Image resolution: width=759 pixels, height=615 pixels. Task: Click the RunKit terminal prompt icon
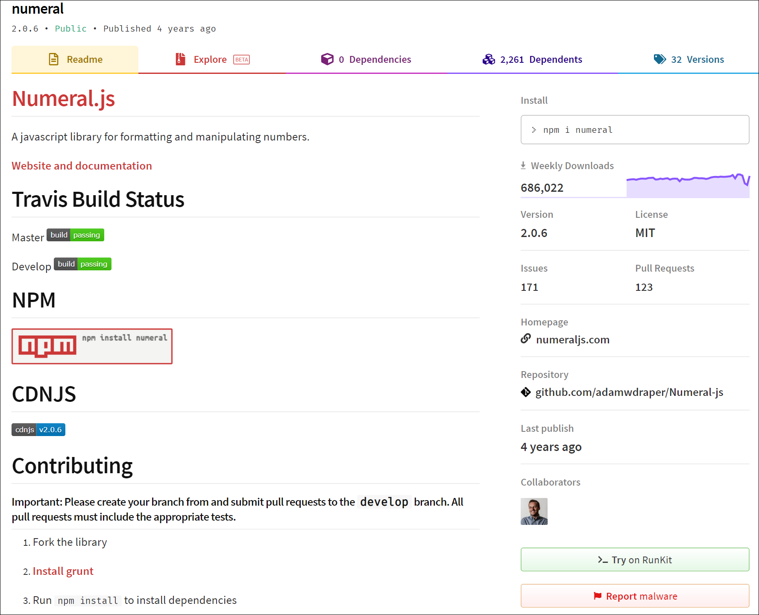(x=603, y=560)
